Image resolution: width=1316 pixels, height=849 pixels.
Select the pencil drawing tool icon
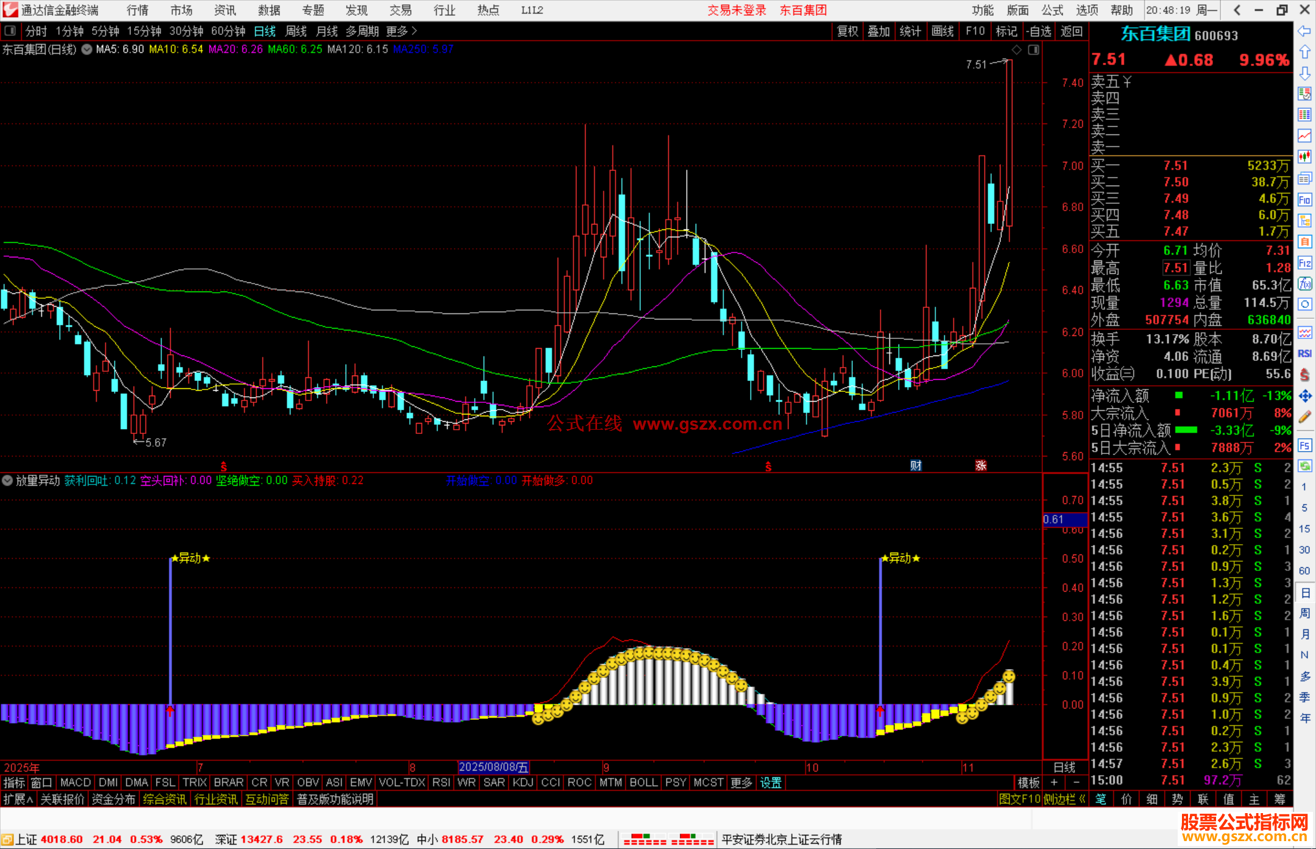[1304, 417]
